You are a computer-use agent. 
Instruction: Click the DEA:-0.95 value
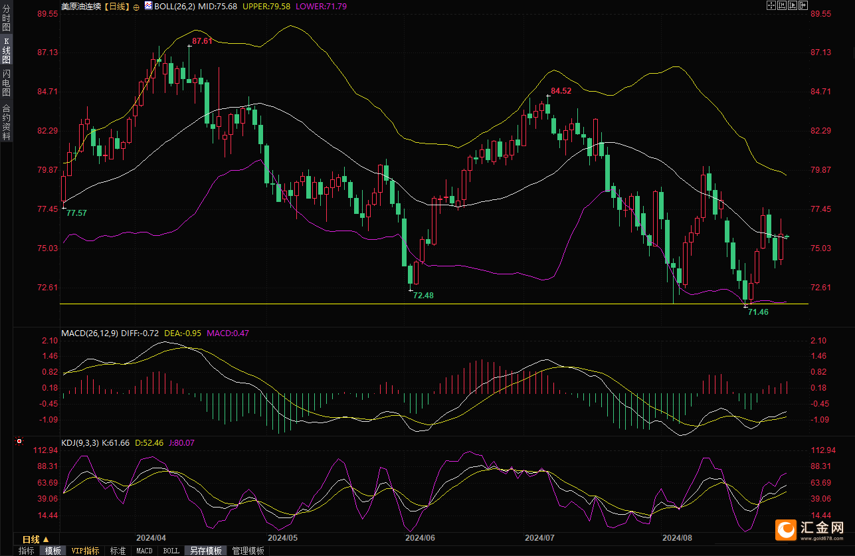click(183, 333)
